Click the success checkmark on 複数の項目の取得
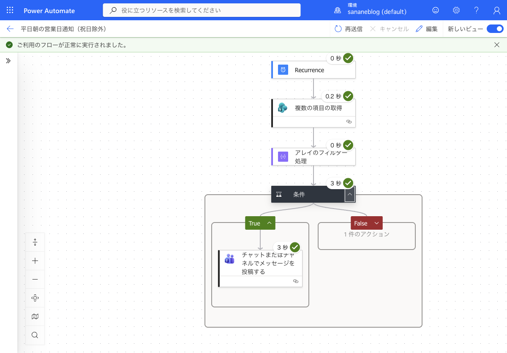Image resolution: width=507 pixels, height=353 pixels. point(348,96)
